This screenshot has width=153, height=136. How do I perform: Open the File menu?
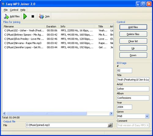6,10
